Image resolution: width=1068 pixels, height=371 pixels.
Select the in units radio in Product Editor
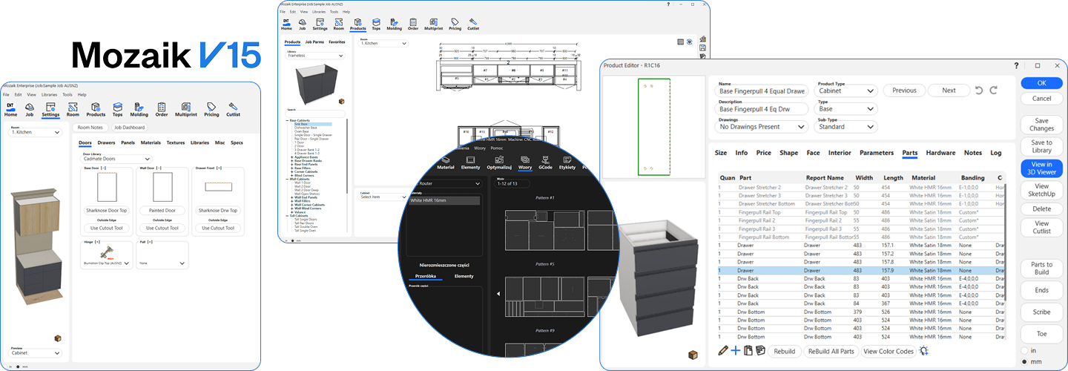point(1025,349)
